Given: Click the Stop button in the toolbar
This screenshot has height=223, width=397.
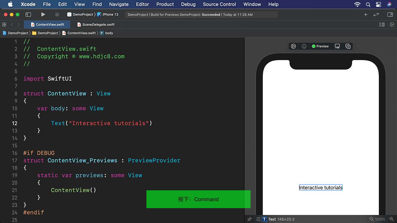Looking at the screenshot, I should (57, 15).
